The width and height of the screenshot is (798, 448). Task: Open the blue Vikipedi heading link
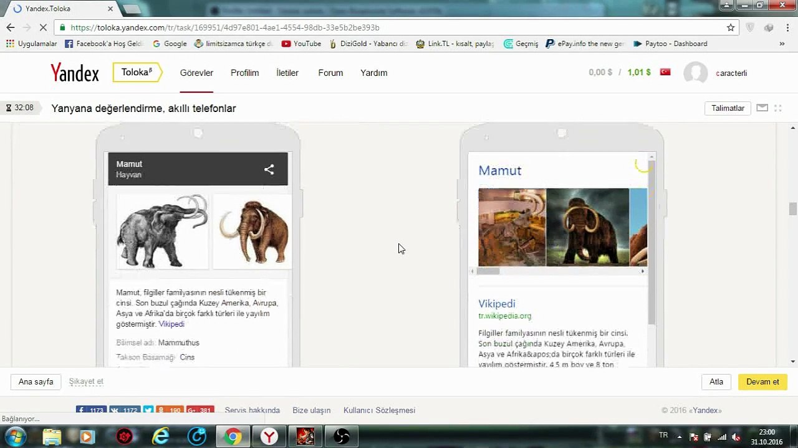click(497, 304)
